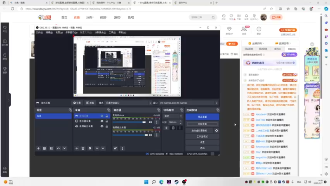
Task: Open the 窗口 dropdown showing TC Games
Action: tap(189, 103)
